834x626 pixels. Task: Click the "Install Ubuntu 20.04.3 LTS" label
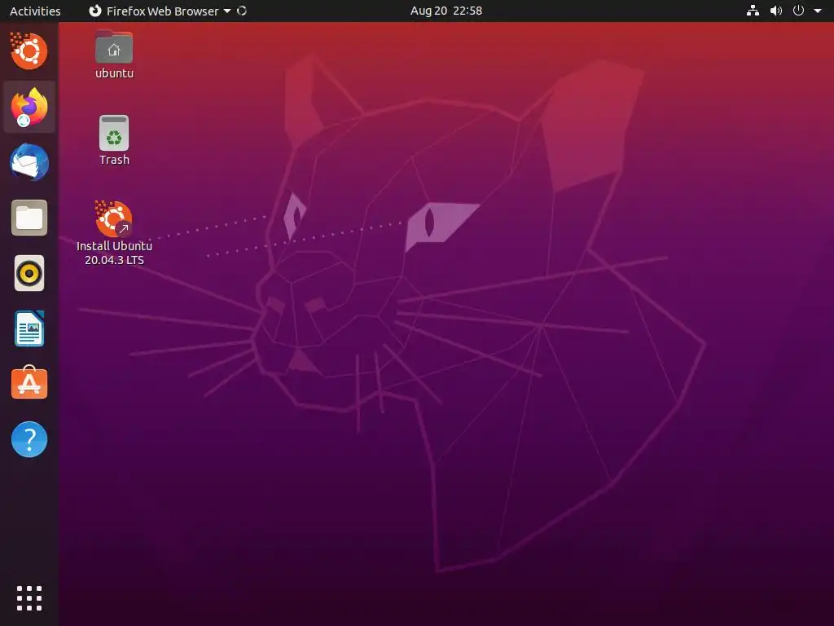tap(114, 253)
